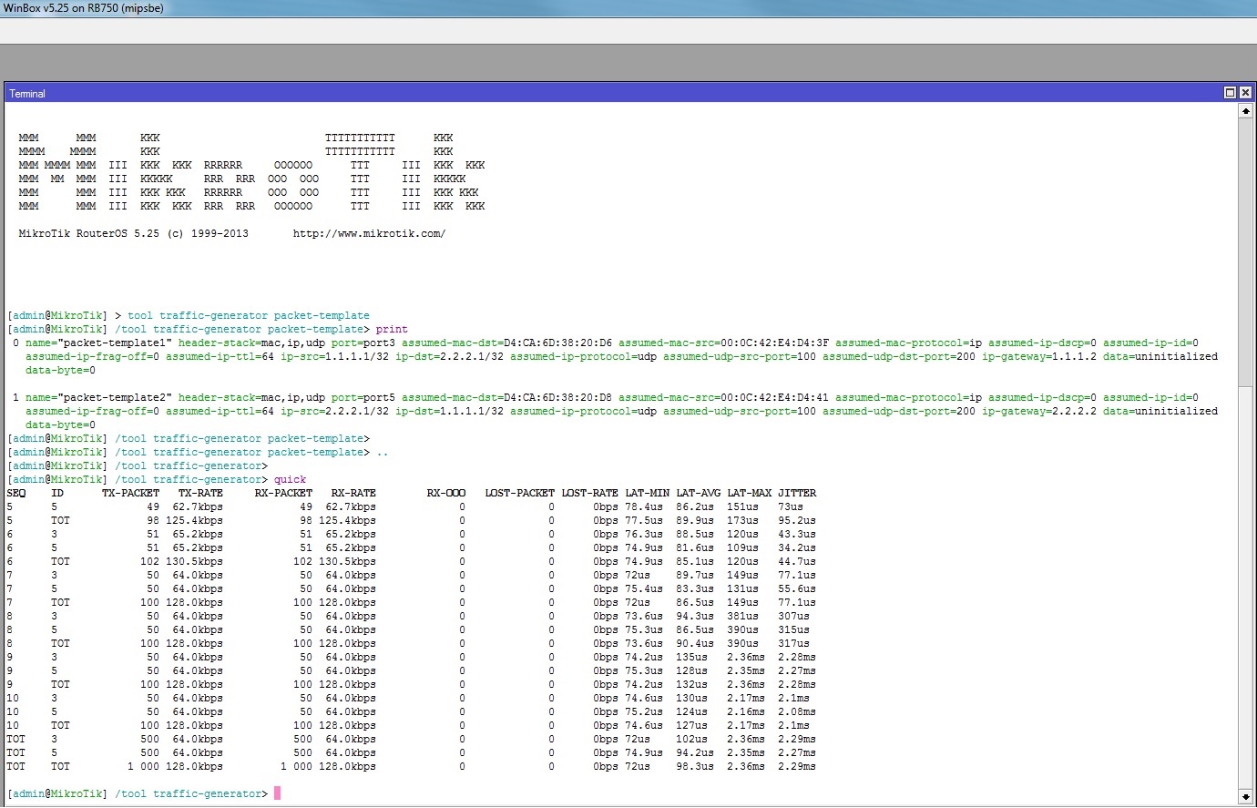
Task: Click the port=port3 parameter
Action: [363, 343]
